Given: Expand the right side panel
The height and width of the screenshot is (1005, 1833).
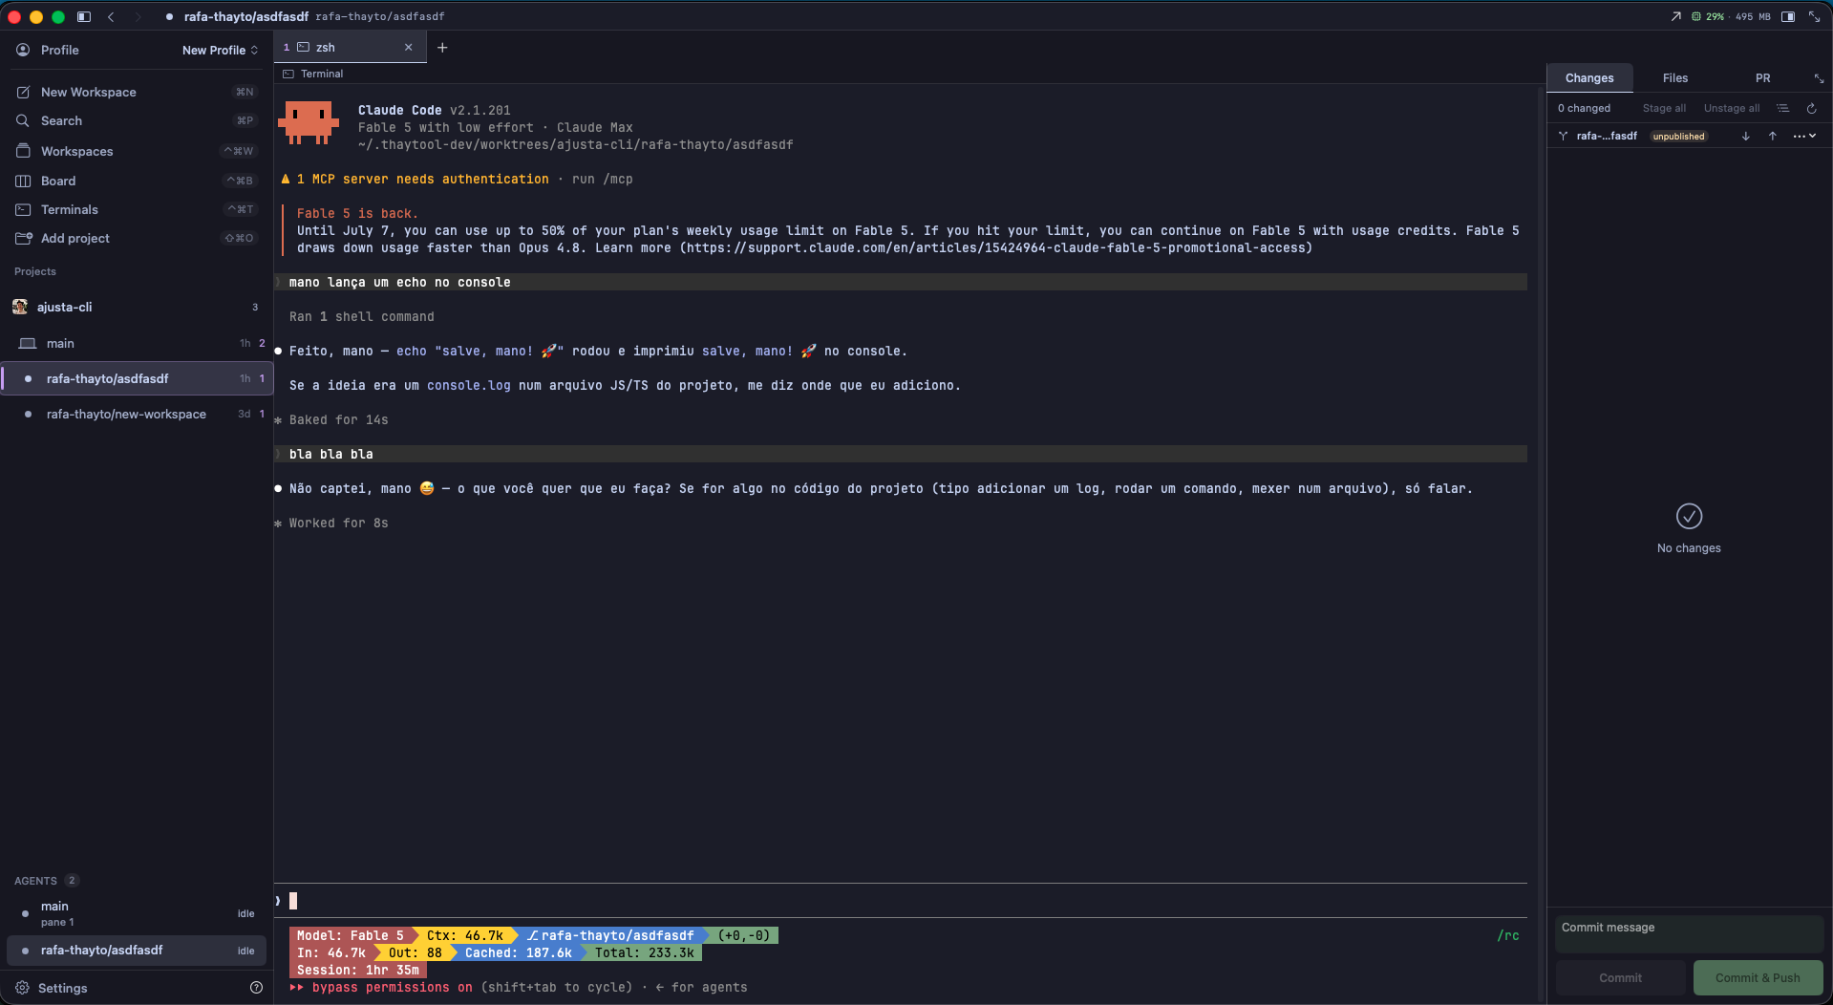Looking at the screenshot, I should [x=1819, y=78].
